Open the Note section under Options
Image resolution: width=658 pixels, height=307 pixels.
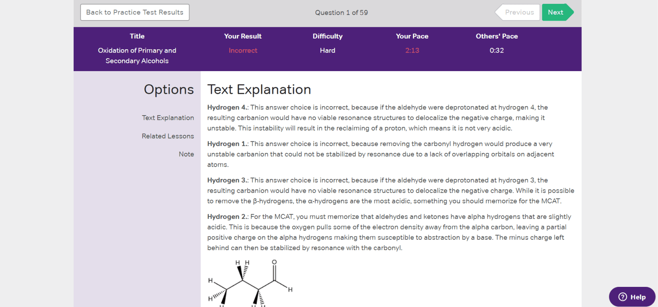tap(186, 154)
